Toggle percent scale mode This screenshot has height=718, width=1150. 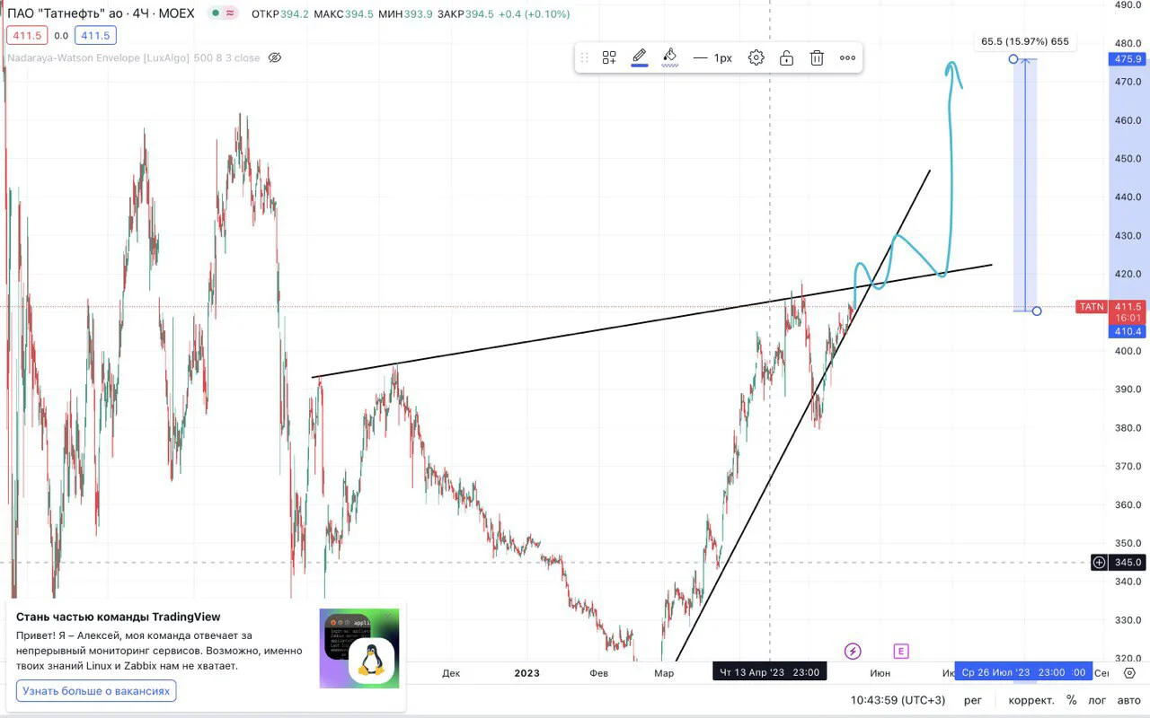click(1072, 700)
